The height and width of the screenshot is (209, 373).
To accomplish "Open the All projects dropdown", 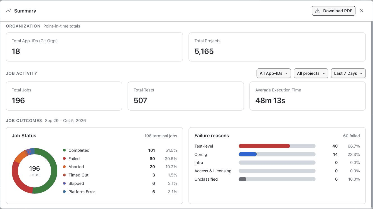I will [x=311, y=73].
